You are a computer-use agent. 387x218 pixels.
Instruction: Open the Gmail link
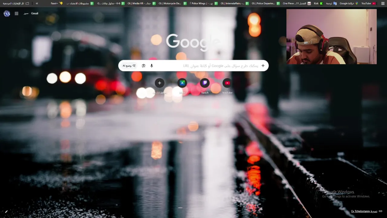pos(34,13)
